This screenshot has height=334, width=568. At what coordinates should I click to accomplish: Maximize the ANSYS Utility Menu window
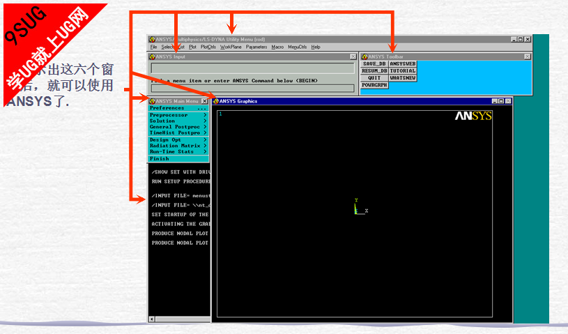tap(521, 39)
